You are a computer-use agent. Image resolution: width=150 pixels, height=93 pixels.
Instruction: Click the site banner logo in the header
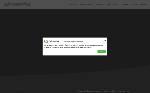point(17,4)
